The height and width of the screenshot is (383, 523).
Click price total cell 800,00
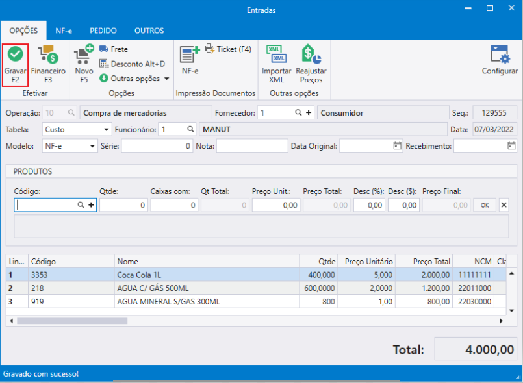[424, 301]
